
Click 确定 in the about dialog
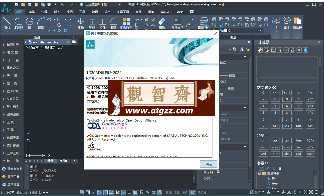(209, 164)
